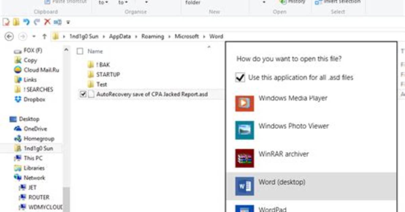Viewport: 405px width, 212px height.
Task: Expand the chevron after 1nd1g0 Sun breadcrumb
Action: click(x=104, y=37)
